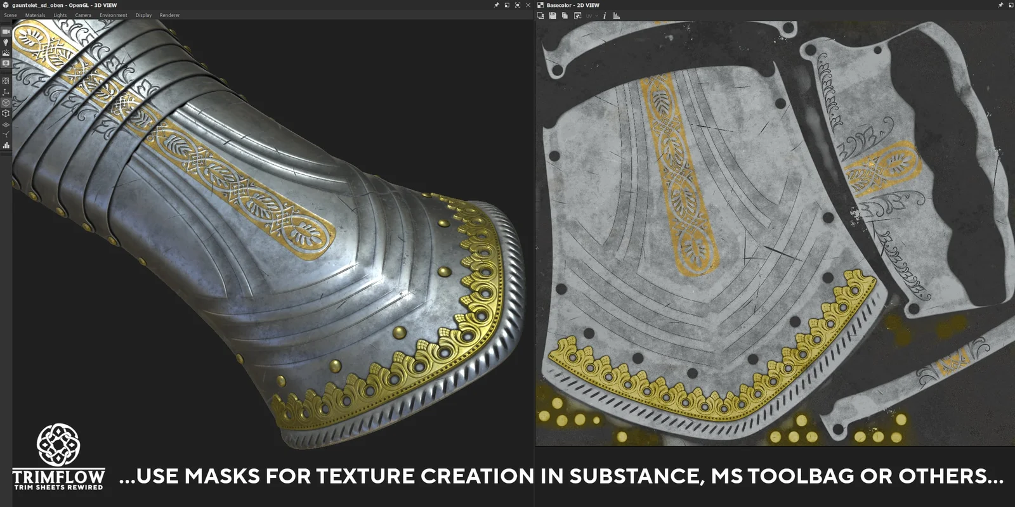Pin the 3D View panel
The height and width of the screenshot is (507, 1015).
click(497, 5)
